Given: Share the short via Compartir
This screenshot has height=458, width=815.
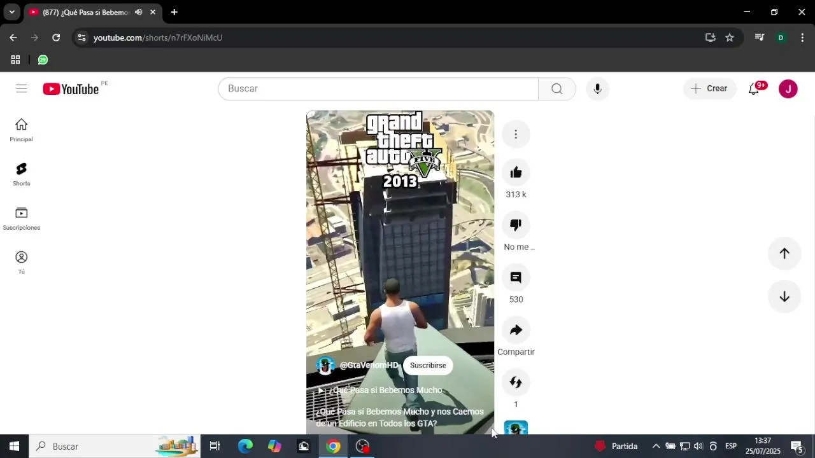Looking at the screenshot, I should click(516, 330).
